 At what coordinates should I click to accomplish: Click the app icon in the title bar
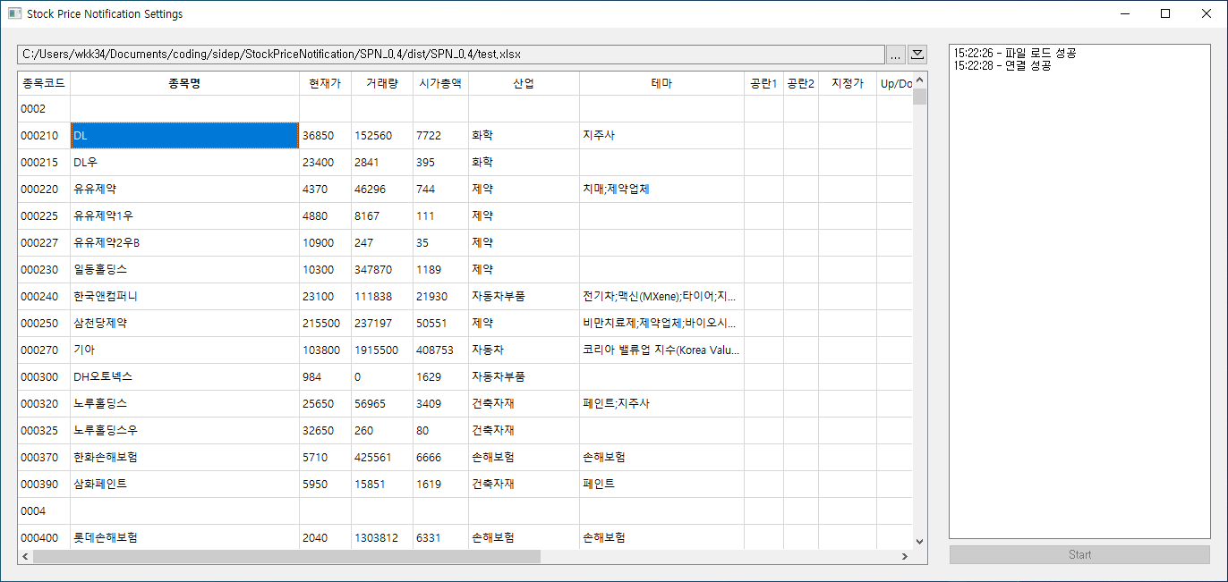click(14, 14)
